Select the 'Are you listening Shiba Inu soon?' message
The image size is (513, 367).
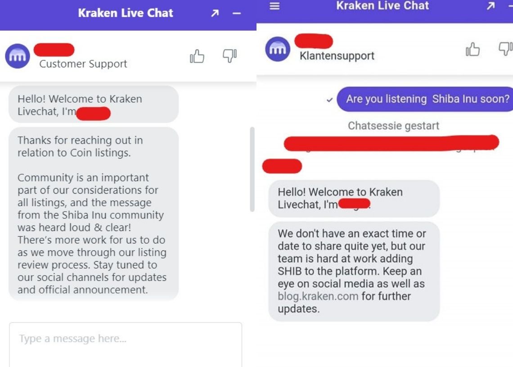(425, 99)
